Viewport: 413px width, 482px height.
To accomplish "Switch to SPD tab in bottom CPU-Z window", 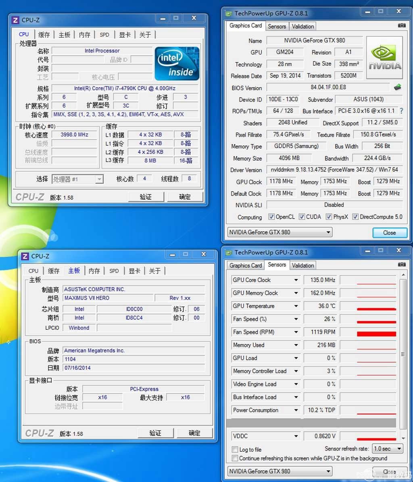I will point(114,271).
